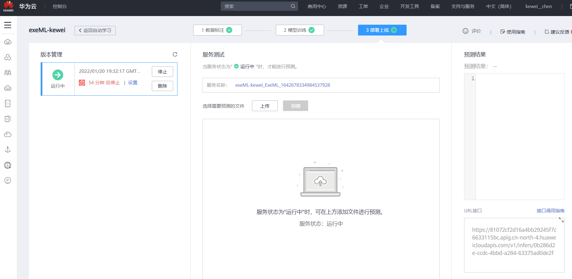Click 上传 upload button
Image resolution: width=572 pixels, height=279 pixels.
[265, 106]
